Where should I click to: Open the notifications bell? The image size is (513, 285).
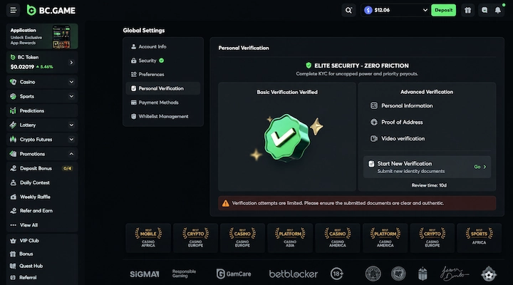tap(498, 11)
